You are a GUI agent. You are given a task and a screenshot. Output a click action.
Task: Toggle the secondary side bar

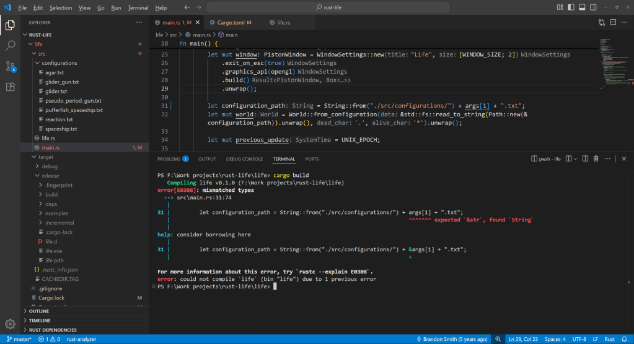pos(593,7)
